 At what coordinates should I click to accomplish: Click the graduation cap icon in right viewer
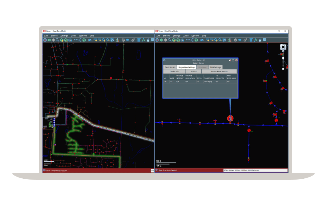coord(240,40)
